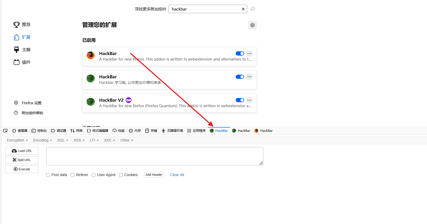
Task: Switch to the second green HackBar tab
Action: pyautogui.click(x=241, y=131)
